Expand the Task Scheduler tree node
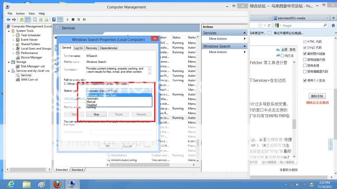This screenshot has height=189, width=337. click(x=14, y=35)
